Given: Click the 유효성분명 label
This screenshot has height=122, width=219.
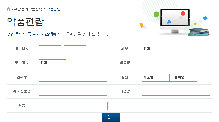Looking at the screenshot, I should point(22,91).
